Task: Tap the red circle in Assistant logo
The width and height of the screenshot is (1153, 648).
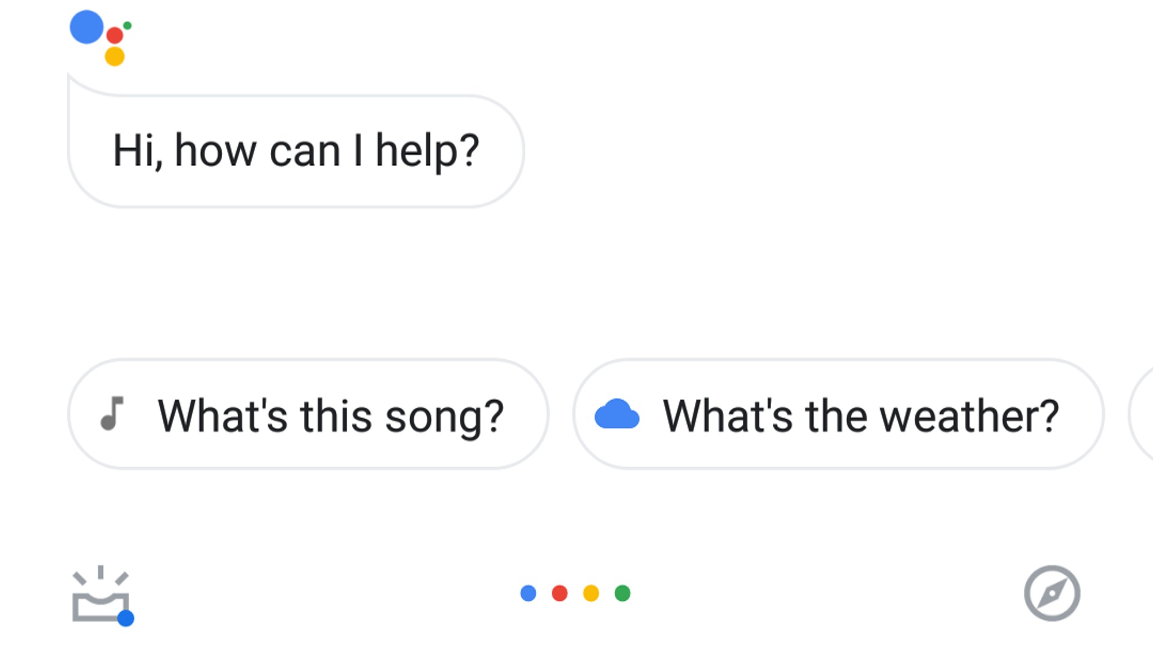Action: [115, 35]
